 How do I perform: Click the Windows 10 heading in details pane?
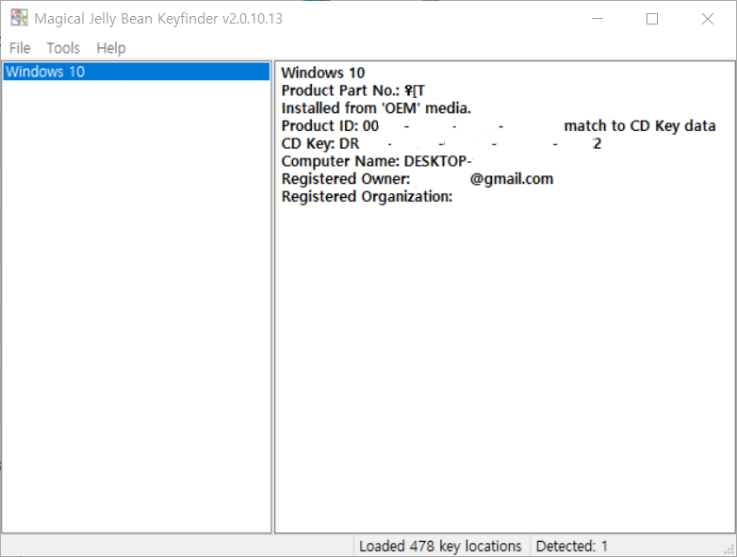323,73
